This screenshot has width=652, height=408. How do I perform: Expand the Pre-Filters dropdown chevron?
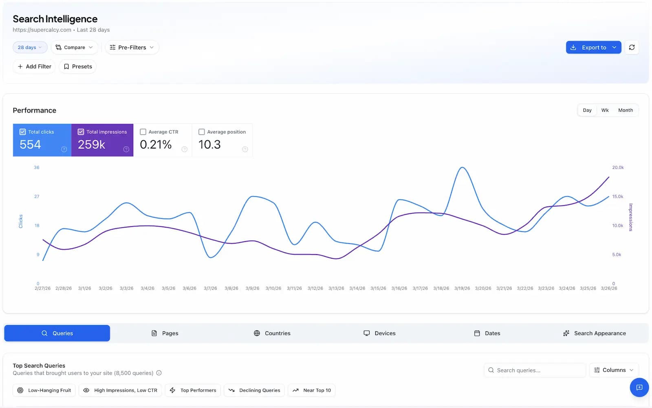pyautogui.click(x=152, y=47)
